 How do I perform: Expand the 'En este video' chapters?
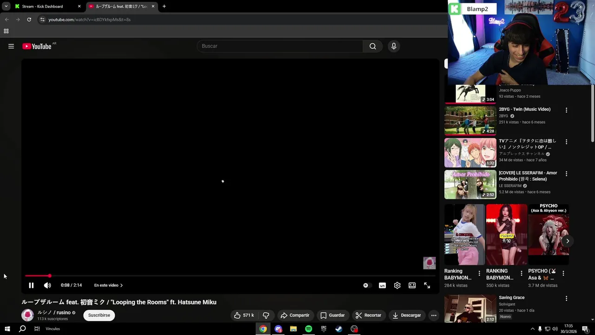point(108,285)
